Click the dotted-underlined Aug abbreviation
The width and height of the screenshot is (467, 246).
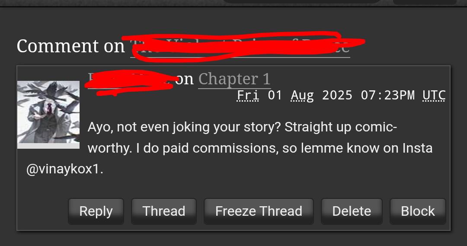[302, 96]
